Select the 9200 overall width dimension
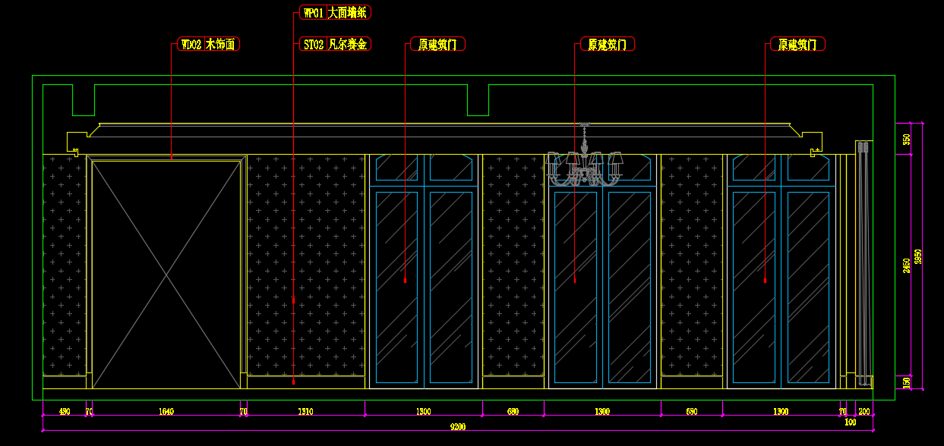Viewport: 944px width, 446px height. (x=457, y=426)
